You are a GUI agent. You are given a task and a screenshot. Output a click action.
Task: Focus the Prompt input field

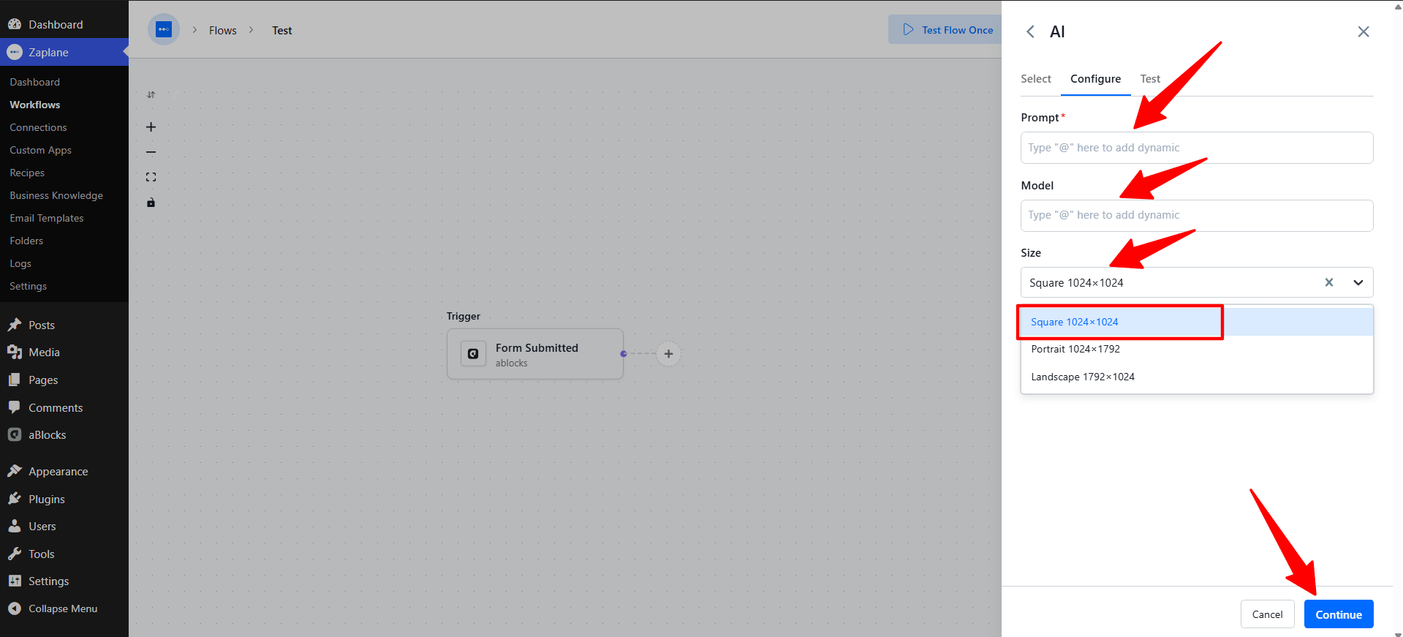[x=1197, y=148]
